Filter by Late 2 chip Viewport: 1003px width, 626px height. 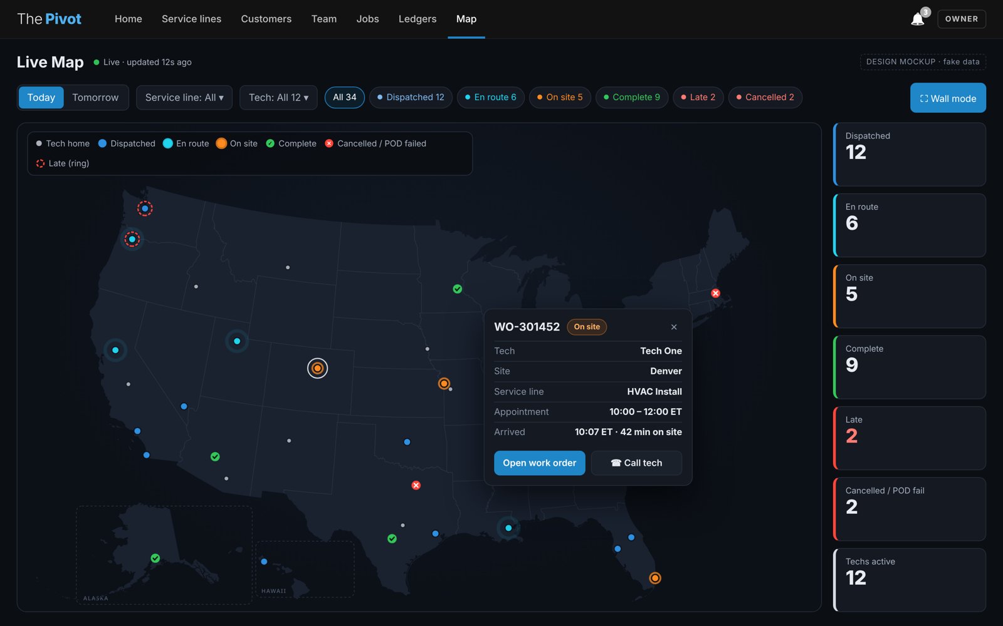(x=698, y=97)
